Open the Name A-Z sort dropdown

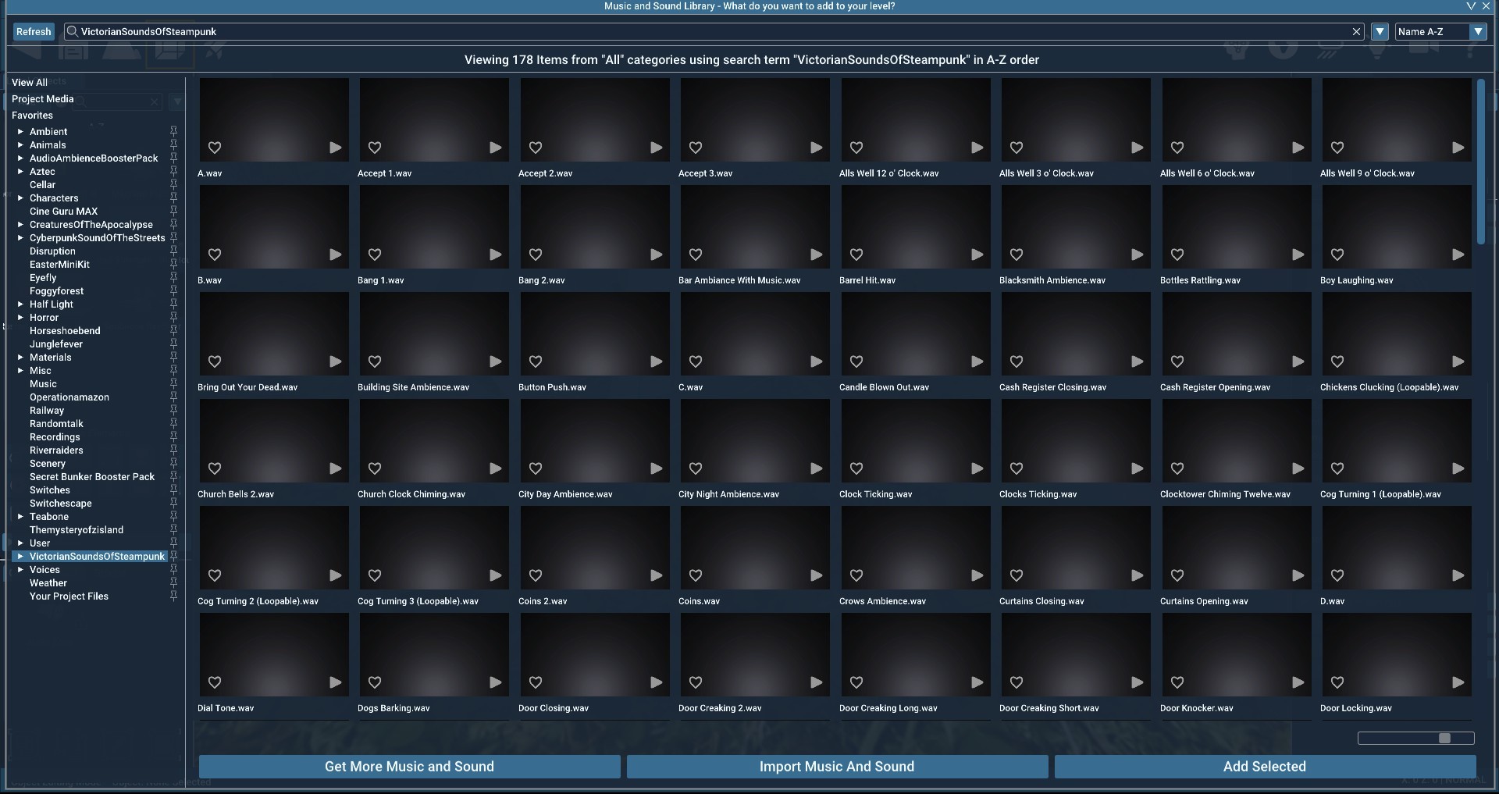tap(1477, 32)
